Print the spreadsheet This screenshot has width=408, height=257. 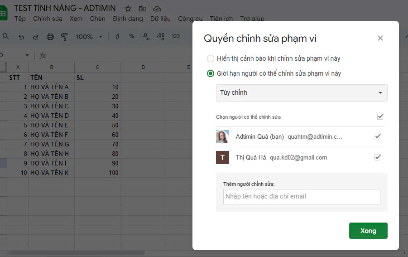50,37
